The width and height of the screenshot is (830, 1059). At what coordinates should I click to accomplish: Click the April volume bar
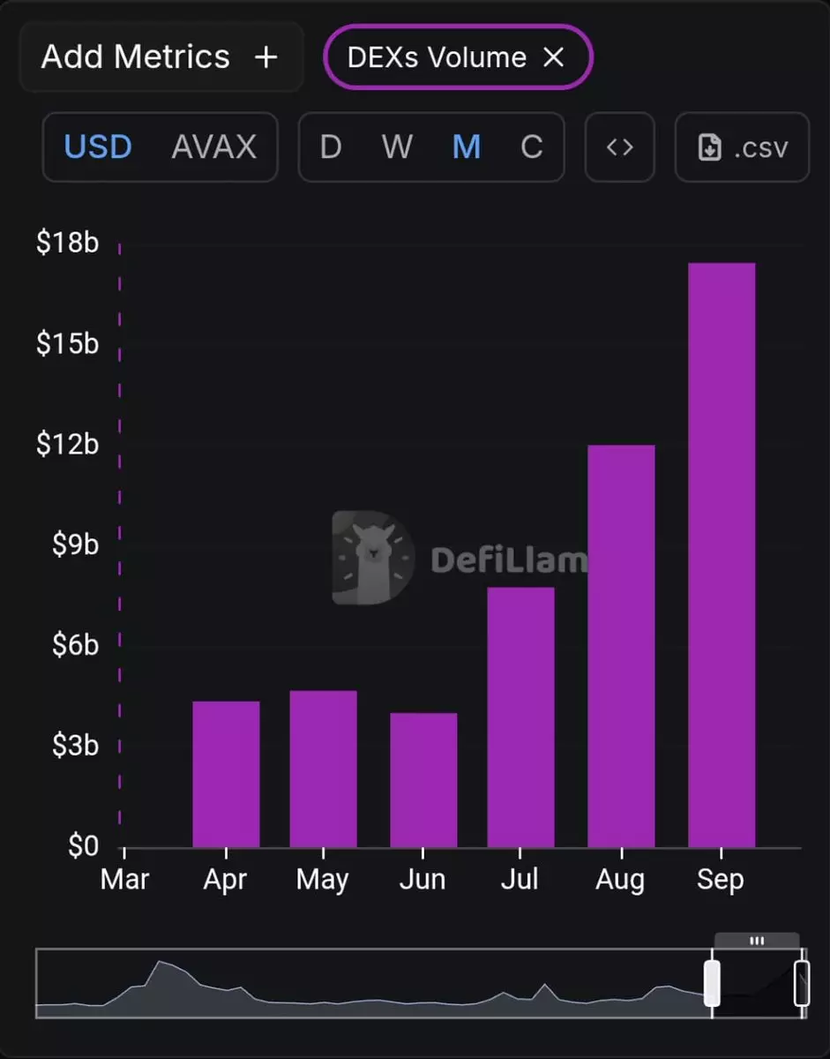(226, 774)
